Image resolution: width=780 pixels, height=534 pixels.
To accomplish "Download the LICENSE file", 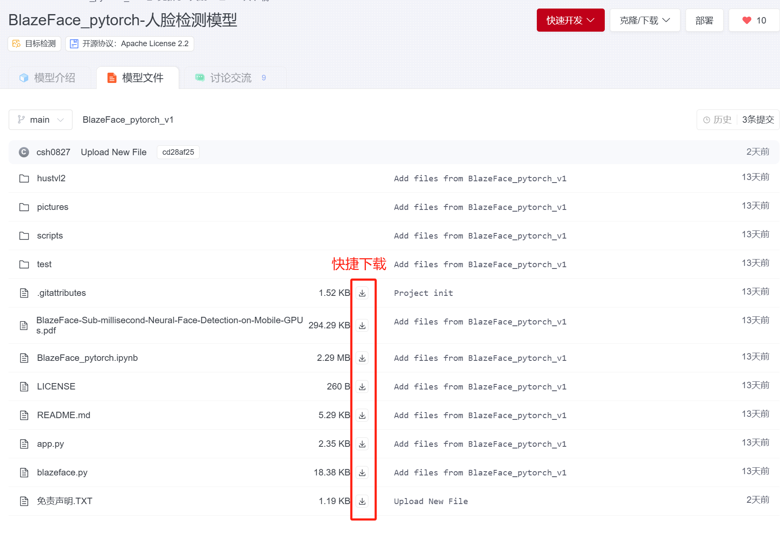I will 362,386.
